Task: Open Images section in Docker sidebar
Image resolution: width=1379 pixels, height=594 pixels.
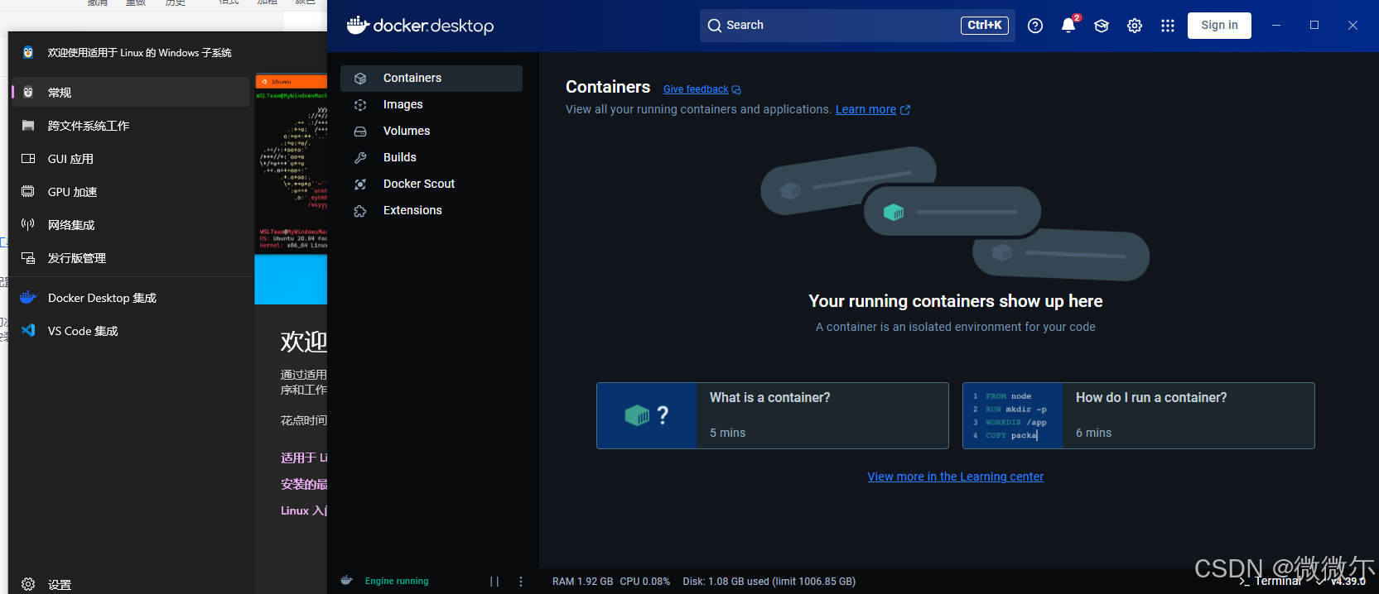Action: [x=431, y=104]
